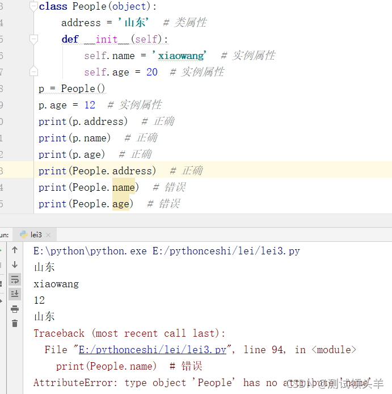Image resolution: width=392 pixels, height=394 pixels.
Task: Click the Up the Stack Trace arrow
Action: (x=15, y=250)
